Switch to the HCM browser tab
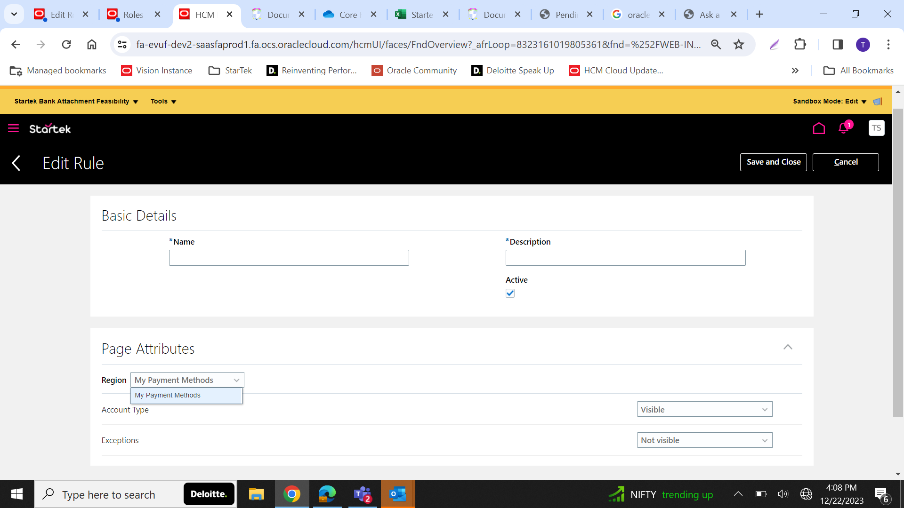 pos(202,15)
